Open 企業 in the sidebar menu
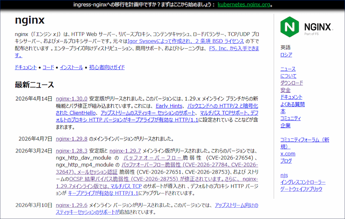Image resolution: width=345 pixels, height=219 pixels. pyautogui.click(x=285, y=126)
